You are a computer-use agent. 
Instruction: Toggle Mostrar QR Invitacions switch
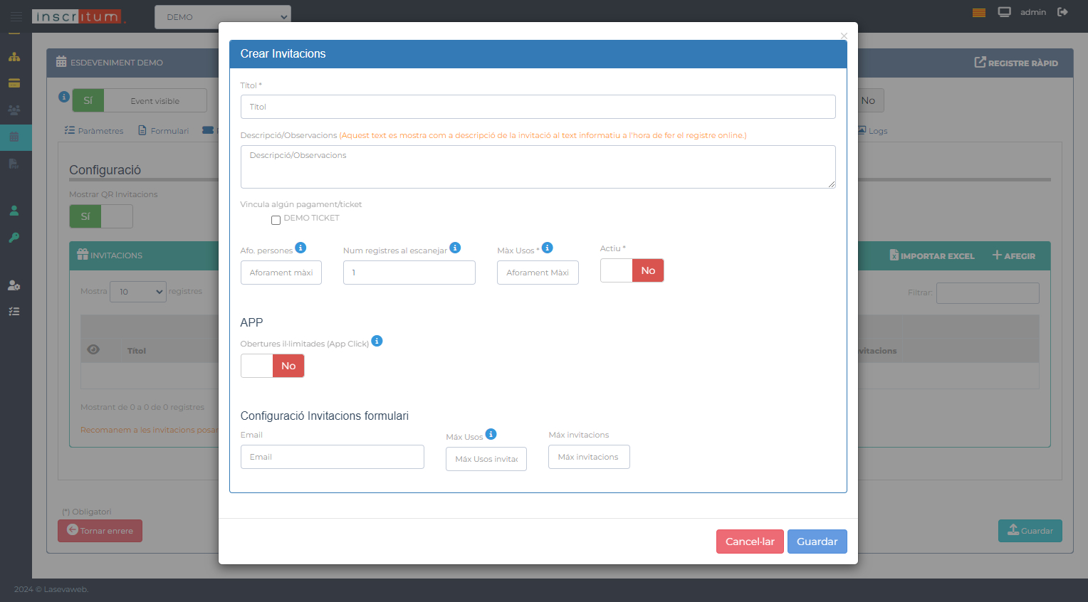pyautogui.click(x=101, y=216)
